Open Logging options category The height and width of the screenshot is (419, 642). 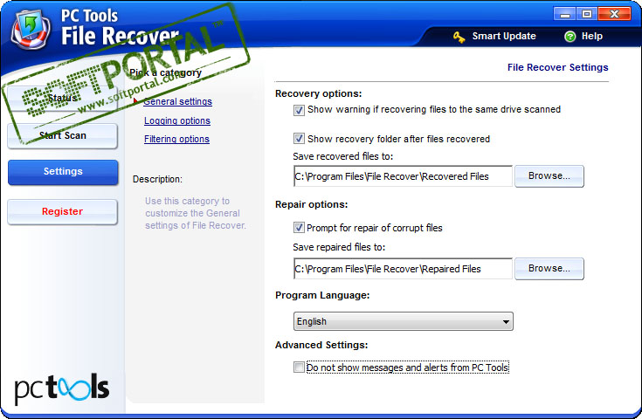tap(177, 120)
